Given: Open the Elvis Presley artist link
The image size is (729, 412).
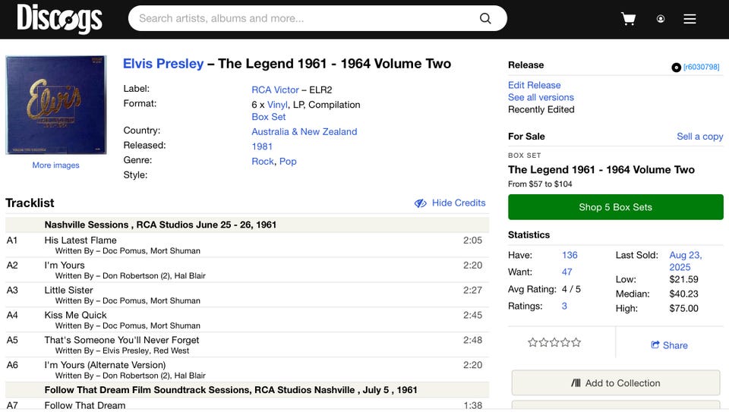Looking at the screenshot, I should point(163,64).
